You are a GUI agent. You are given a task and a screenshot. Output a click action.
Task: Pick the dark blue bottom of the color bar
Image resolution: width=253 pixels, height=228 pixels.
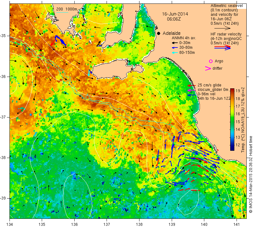(x=232, y=149)
